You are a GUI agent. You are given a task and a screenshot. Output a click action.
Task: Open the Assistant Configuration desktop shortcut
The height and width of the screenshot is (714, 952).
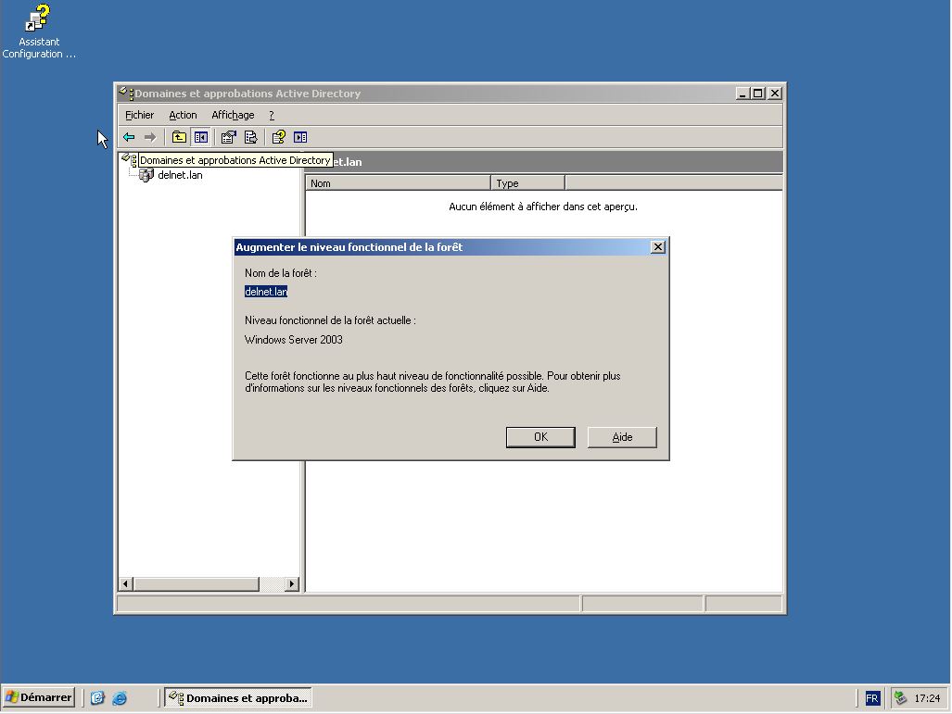39,31
